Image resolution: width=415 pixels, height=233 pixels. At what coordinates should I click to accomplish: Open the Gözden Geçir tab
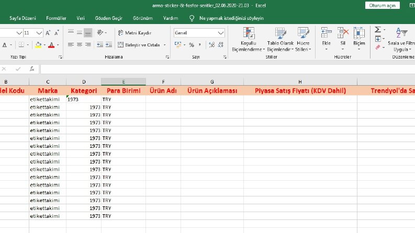tap(108, 18)
